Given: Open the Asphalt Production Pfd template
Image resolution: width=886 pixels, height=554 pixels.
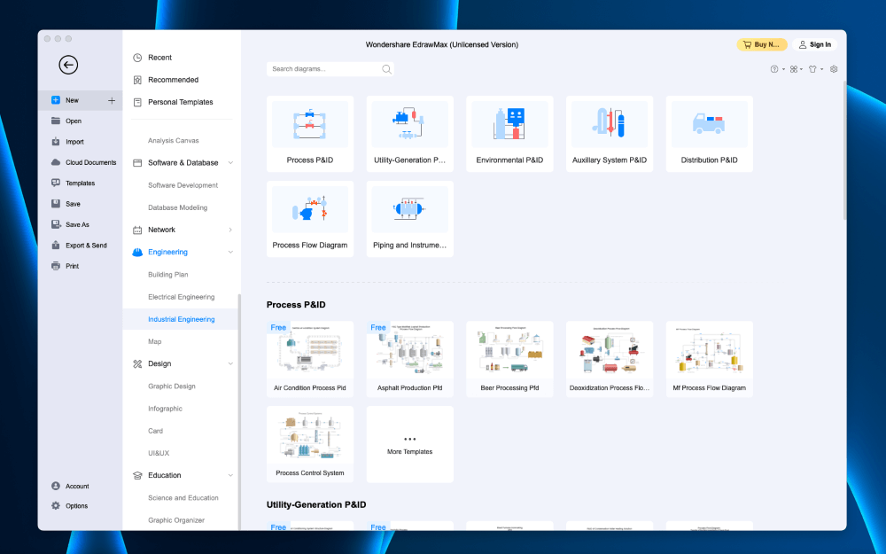Looking at the screenshot, I should click(x=409, y=359).
